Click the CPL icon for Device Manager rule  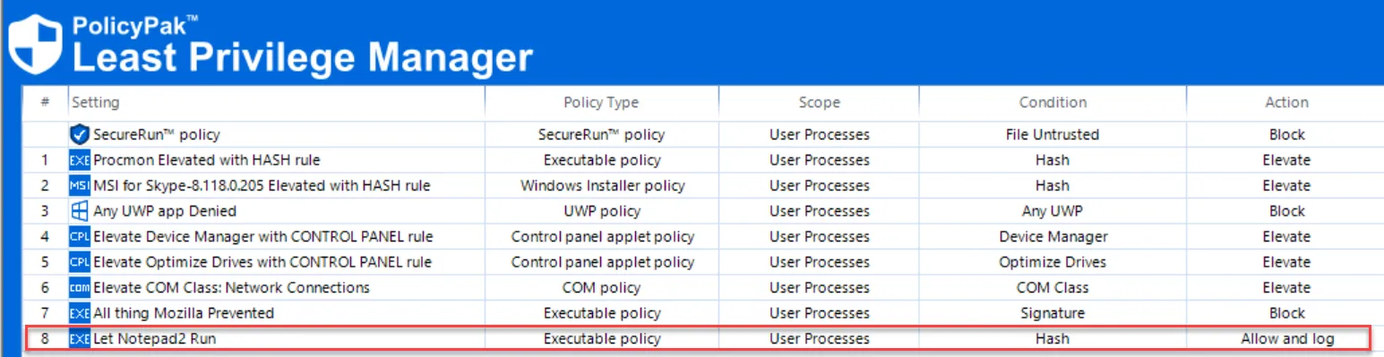80,237
